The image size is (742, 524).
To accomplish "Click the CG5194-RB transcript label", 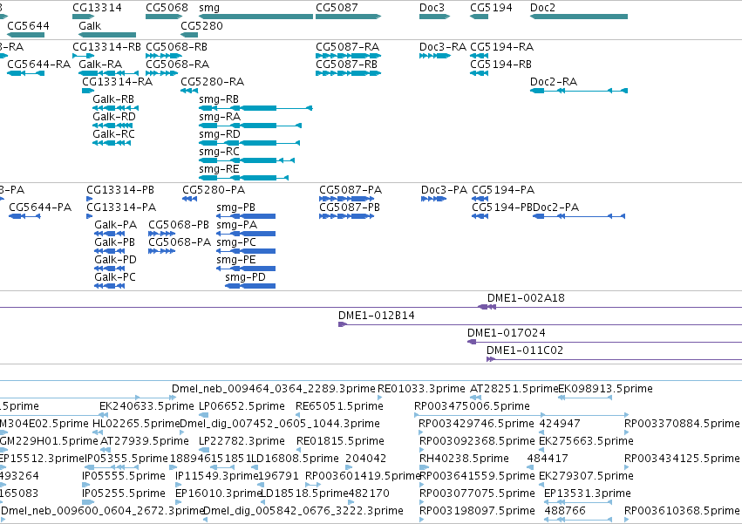I will (x=500, y=65).
